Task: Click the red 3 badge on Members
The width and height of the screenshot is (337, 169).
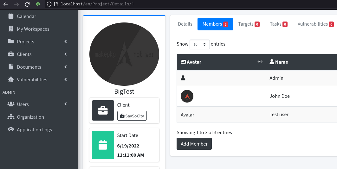Action: click(225, 24)
